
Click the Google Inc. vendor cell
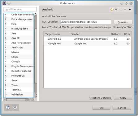(81, 43)
